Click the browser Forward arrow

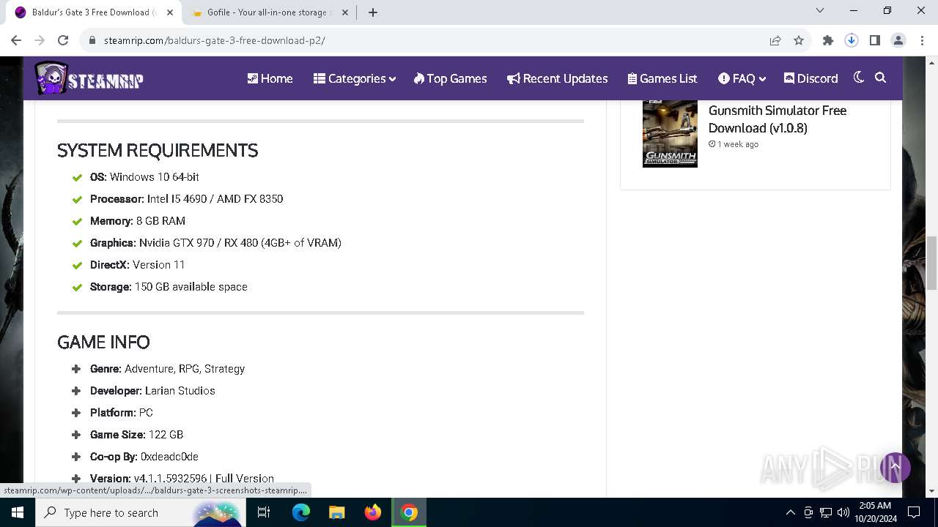point(40,40)
